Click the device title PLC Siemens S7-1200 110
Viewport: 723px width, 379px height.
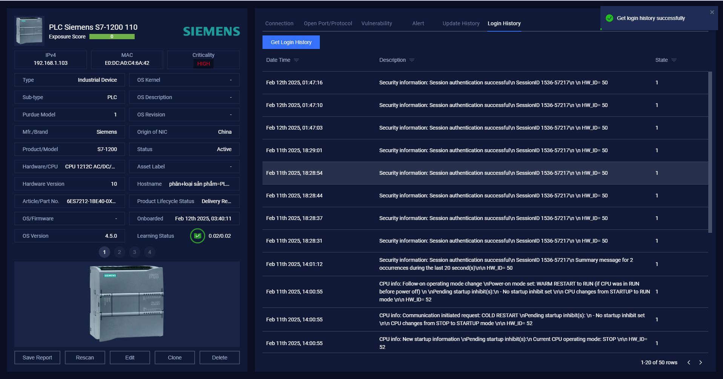point(93,27)
